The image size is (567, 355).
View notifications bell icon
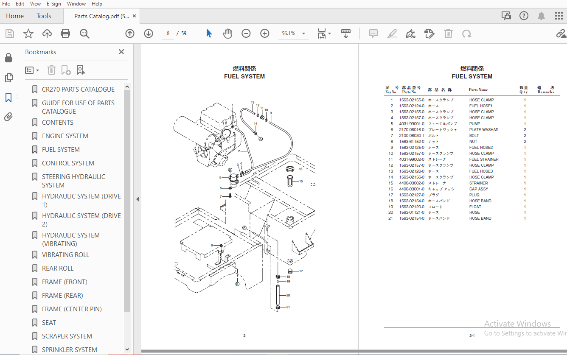pos(542,16)
